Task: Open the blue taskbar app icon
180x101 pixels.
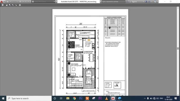Action: click(x=120, y=98)
